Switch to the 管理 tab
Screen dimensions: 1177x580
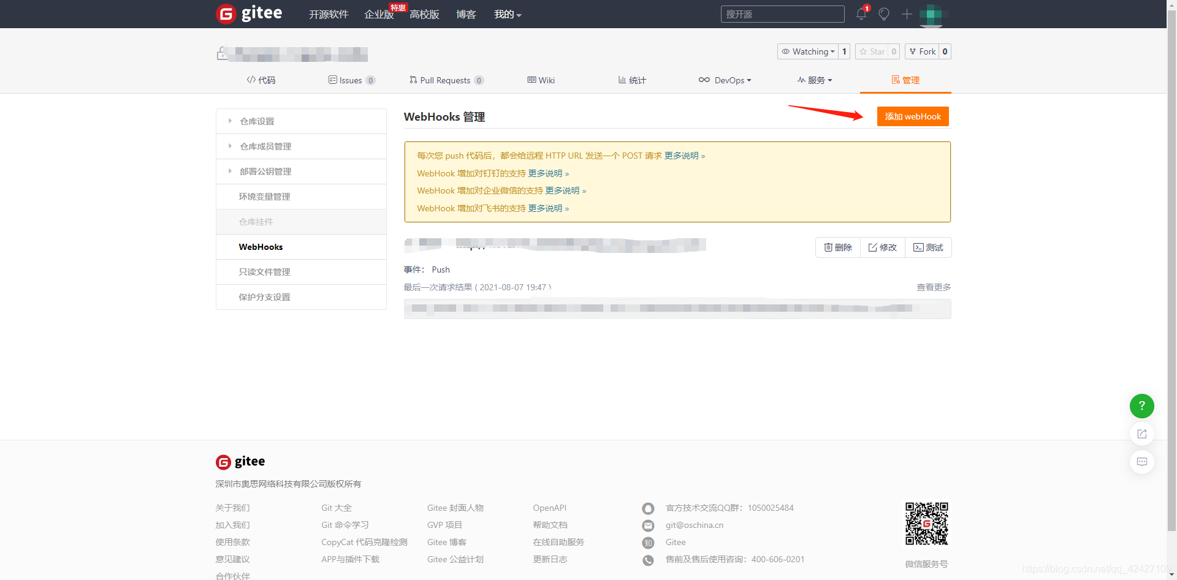[x=905, y=80]
